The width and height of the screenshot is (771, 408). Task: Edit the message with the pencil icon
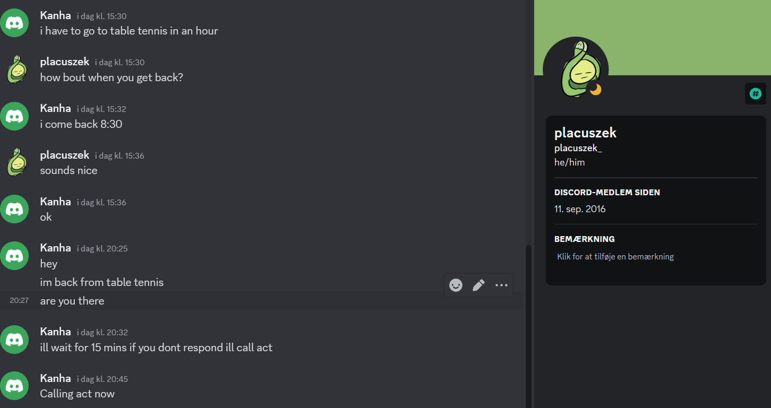point(478,285)
